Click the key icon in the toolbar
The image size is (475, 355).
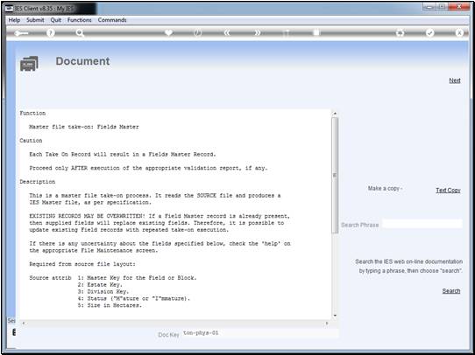(x=21, y=33)
